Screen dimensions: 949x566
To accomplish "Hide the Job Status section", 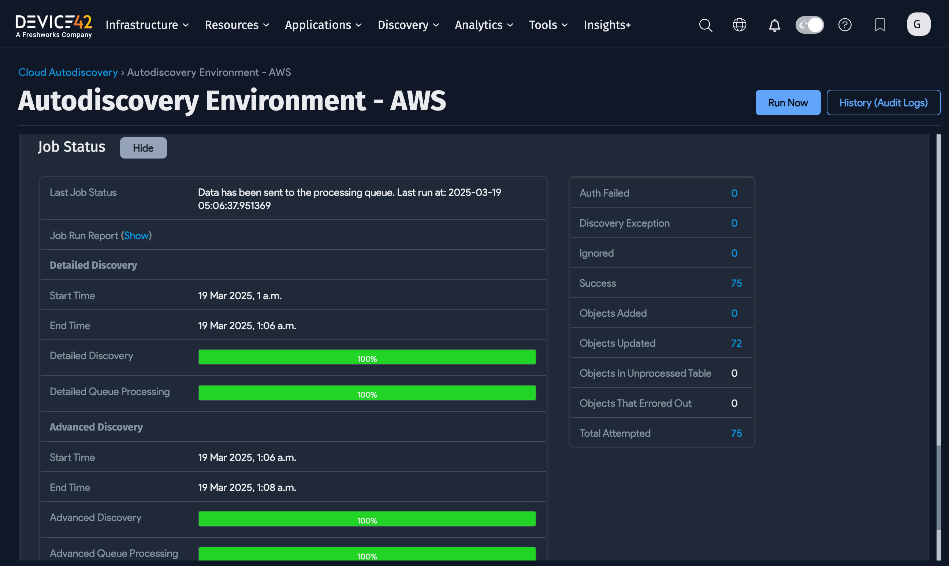I will tap(143, 148).
